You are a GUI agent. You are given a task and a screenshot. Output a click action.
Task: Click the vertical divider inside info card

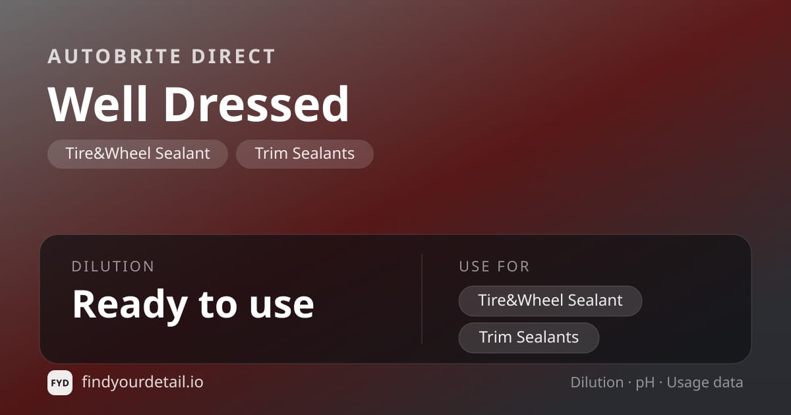[x=422, y=299]
